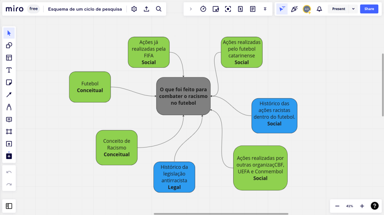
Task: Click the blue Share button
Action: [x=369, y=9]
